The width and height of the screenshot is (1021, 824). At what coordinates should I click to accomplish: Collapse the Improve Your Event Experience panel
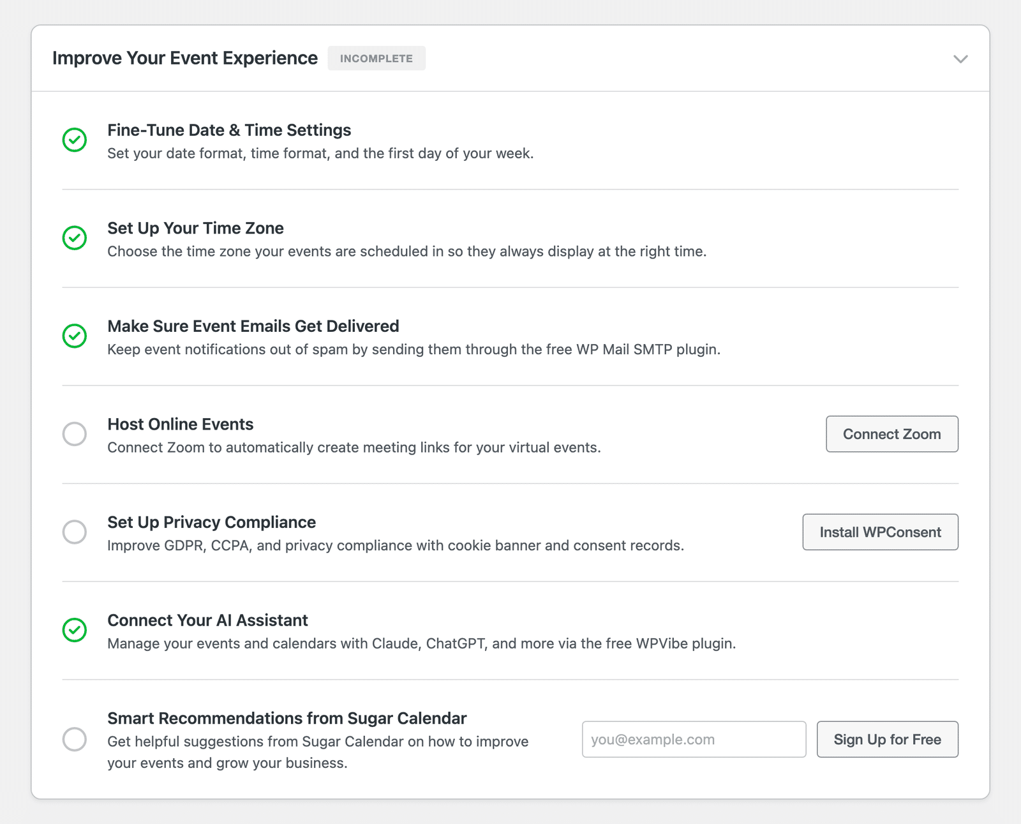tap(960, 59)
